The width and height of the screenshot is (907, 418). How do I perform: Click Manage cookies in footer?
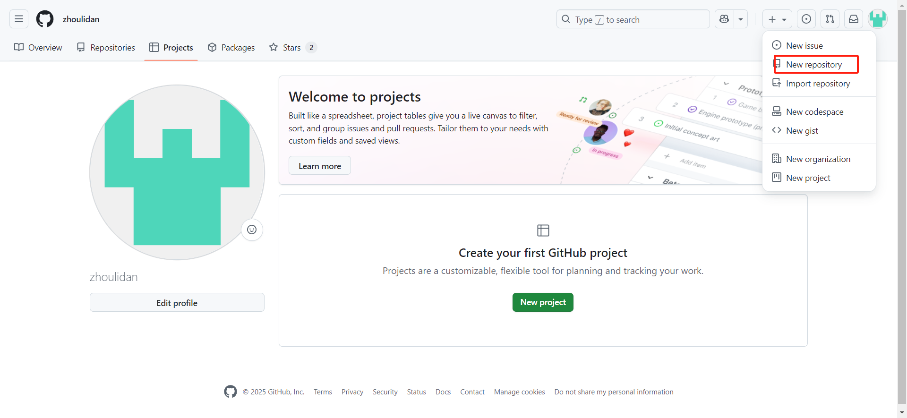point(520,392)
